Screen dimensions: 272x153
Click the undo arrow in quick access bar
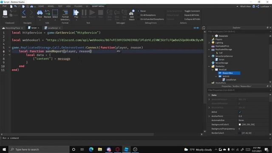(x=16, y=6)
